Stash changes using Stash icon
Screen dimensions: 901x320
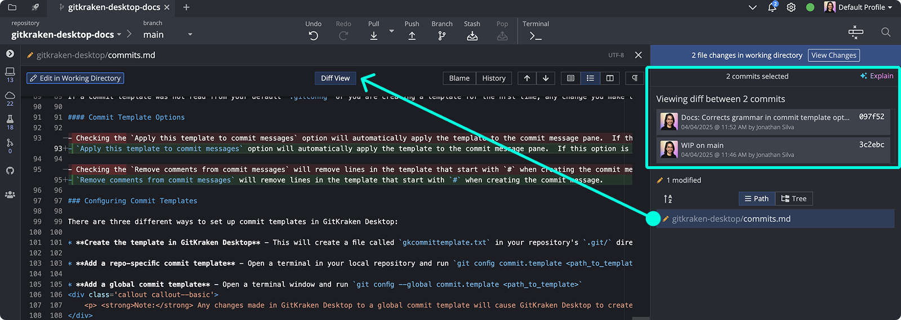tap(472, 35)
